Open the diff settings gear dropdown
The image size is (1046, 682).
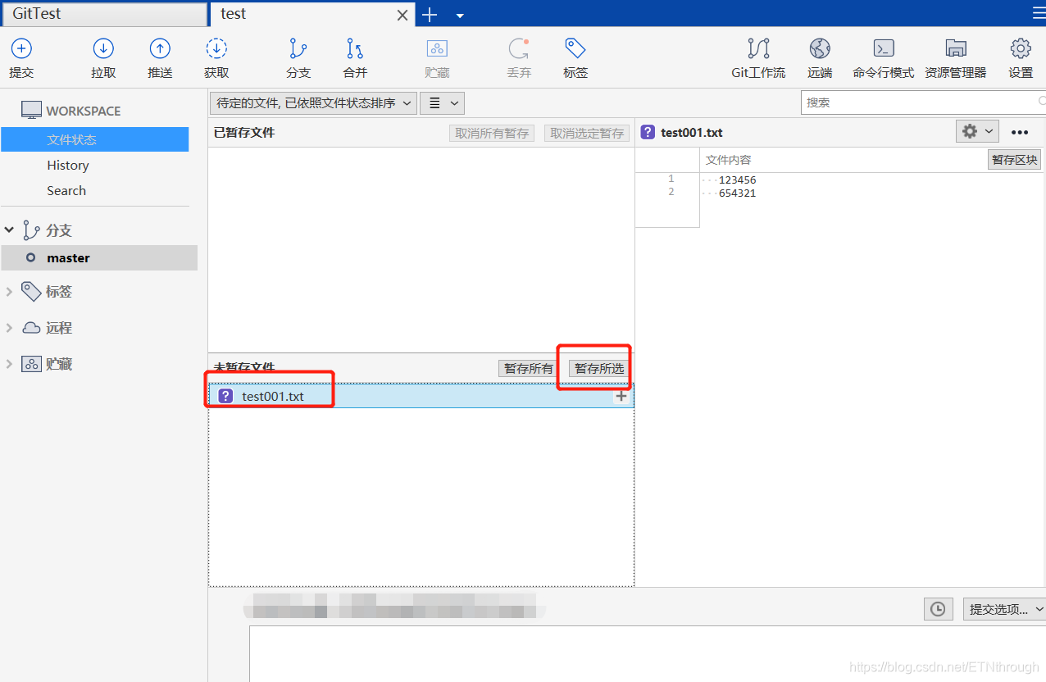[x=978, y=131]
